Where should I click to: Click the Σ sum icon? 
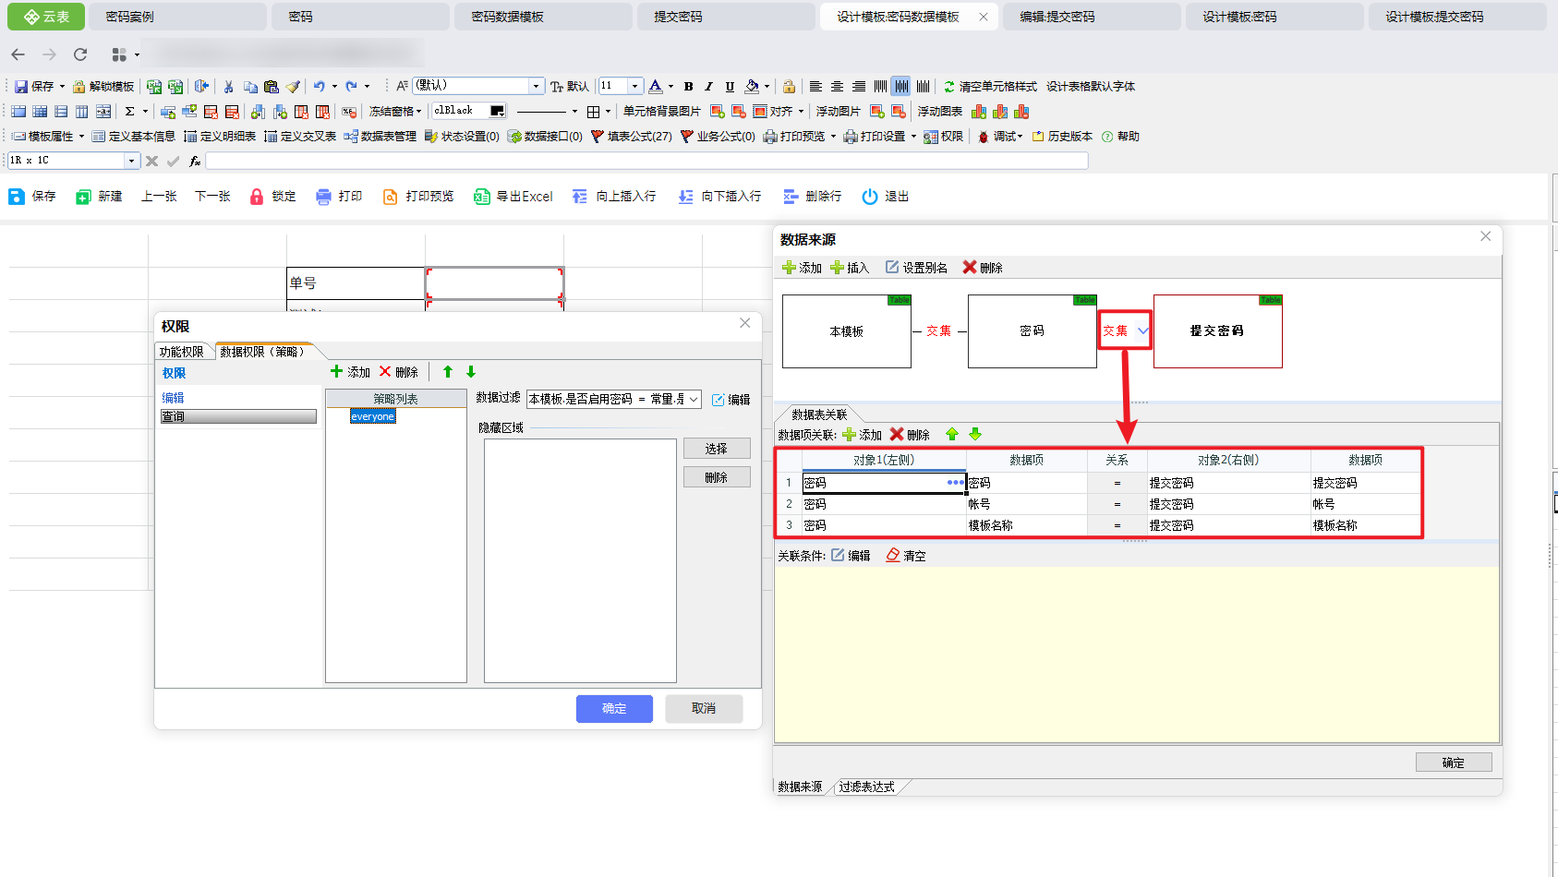[130, 112]
